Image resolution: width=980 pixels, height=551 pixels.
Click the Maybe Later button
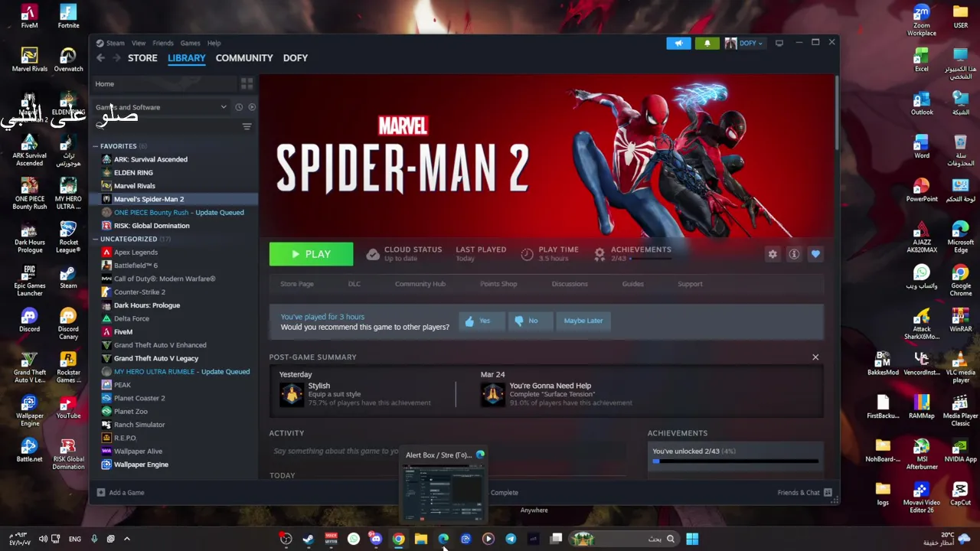pos(583,321)
